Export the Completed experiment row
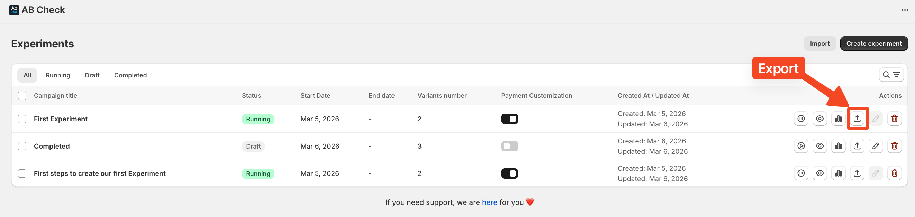Screen dimensions: 915x217 click(x=857, y=146)
